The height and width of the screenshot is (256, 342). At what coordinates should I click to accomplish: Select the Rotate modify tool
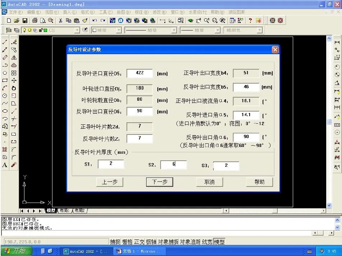pyautogui.click(x=14, y=88)
